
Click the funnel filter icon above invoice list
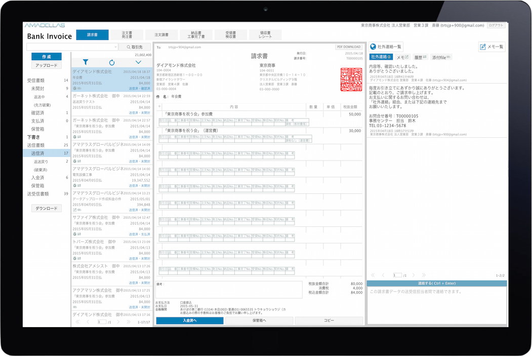[86, 62]
